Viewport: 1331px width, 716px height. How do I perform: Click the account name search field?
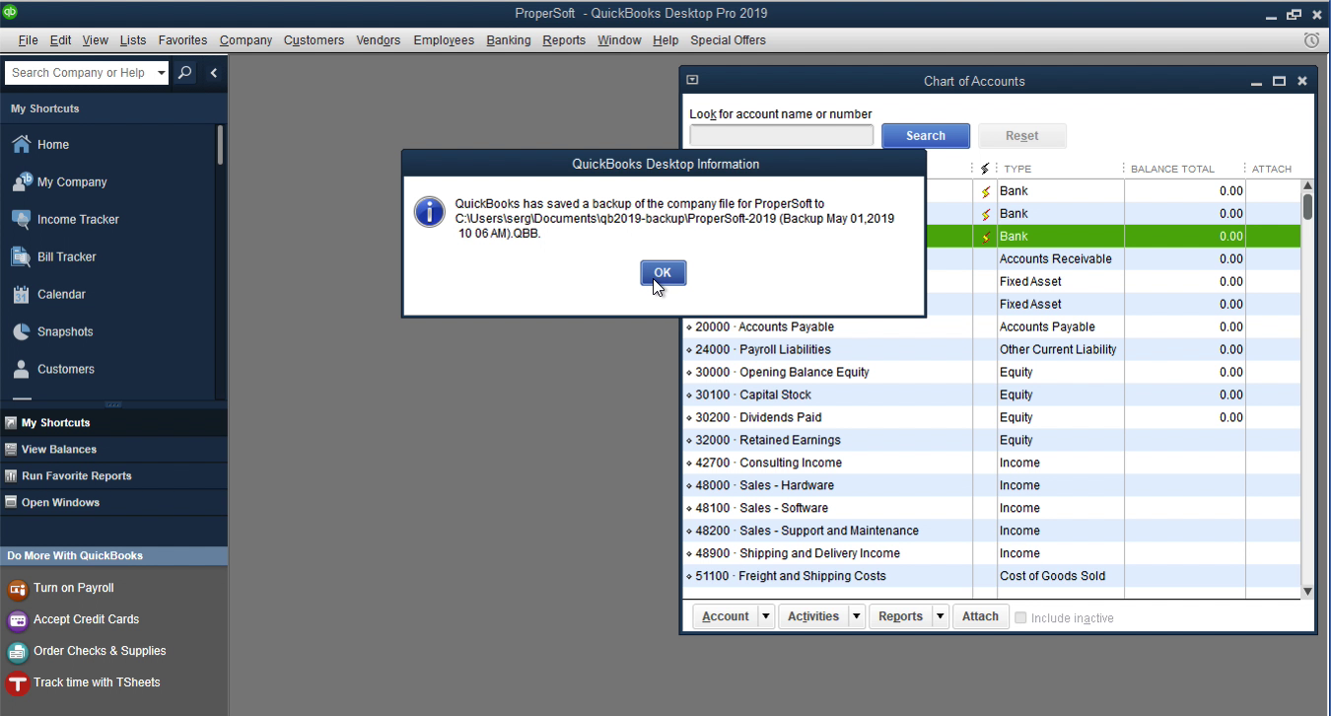(x=782, y=136)
